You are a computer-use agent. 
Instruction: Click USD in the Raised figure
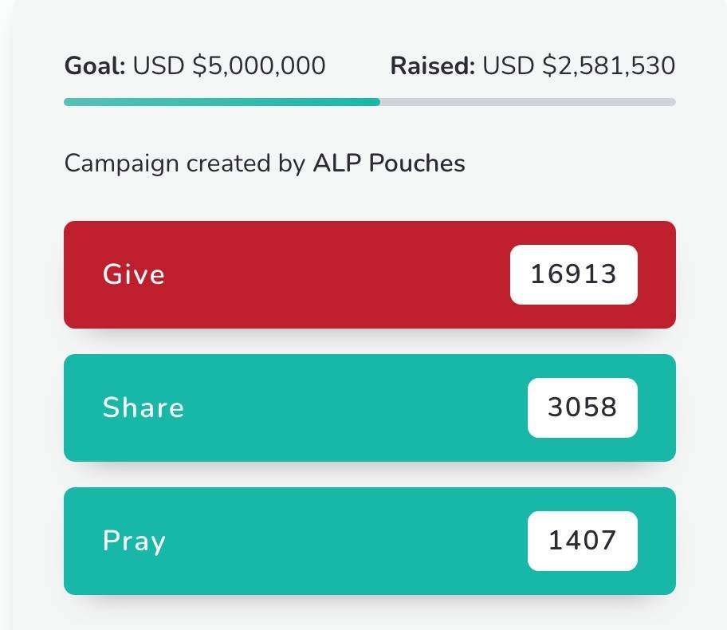click(x=509, y=65)
